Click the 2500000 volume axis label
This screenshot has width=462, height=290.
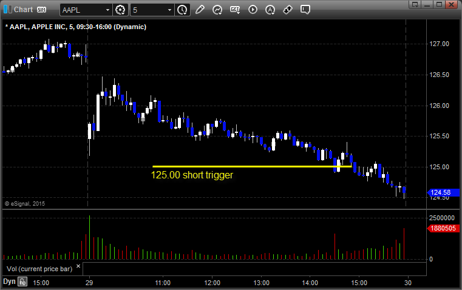[x=442, y=218]
